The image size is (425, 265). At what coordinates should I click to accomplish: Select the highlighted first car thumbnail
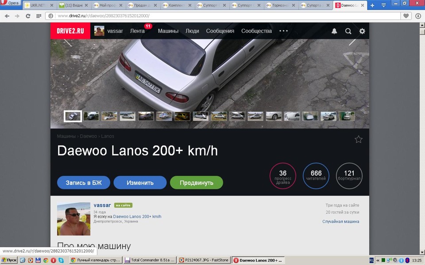(x=73, y=116)
